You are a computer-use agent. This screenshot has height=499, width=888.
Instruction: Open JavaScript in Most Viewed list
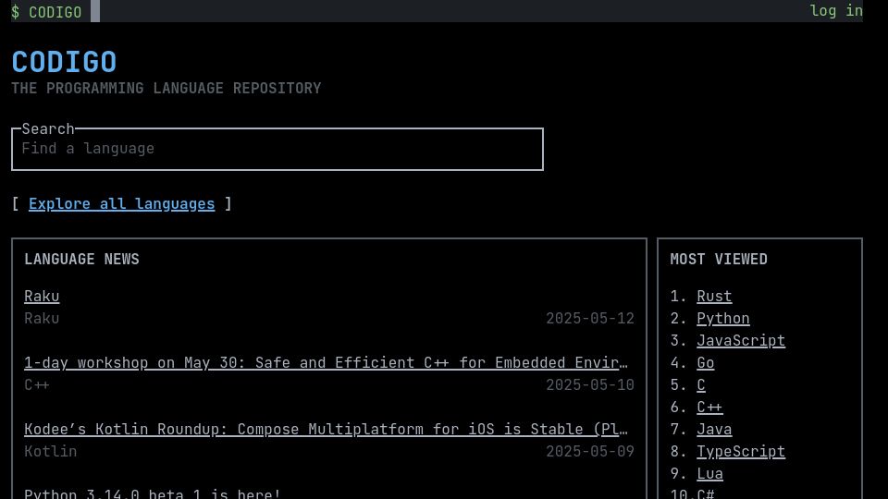(741, 341)
